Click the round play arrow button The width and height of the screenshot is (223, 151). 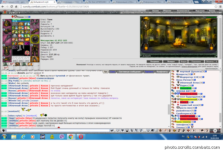[215, 130]
